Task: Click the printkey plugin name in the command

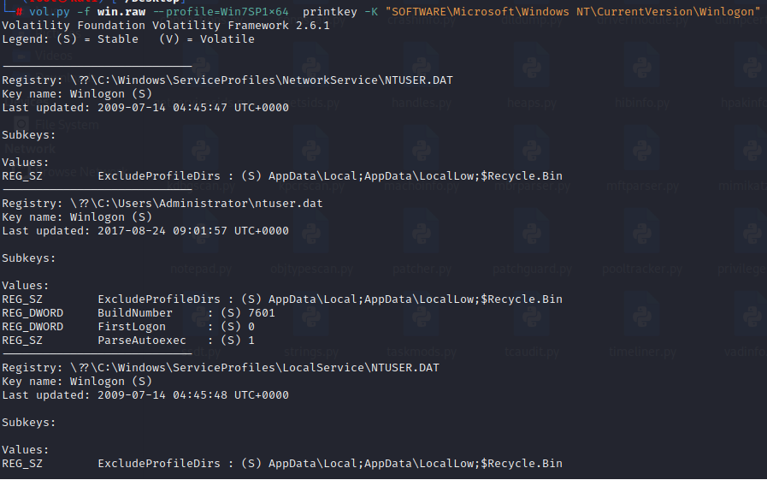Action: 329,11
